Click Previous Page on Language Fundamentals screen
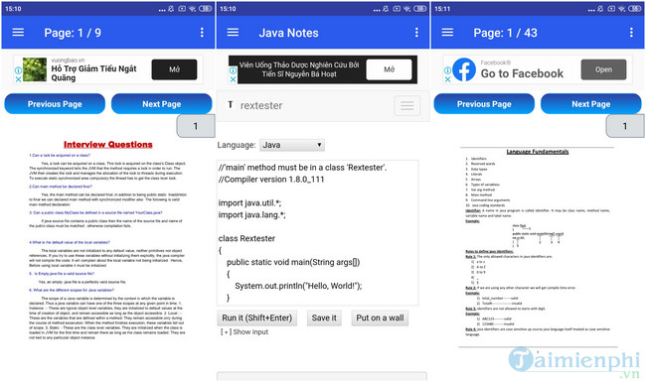646x382 pixels. coord(484,104)
